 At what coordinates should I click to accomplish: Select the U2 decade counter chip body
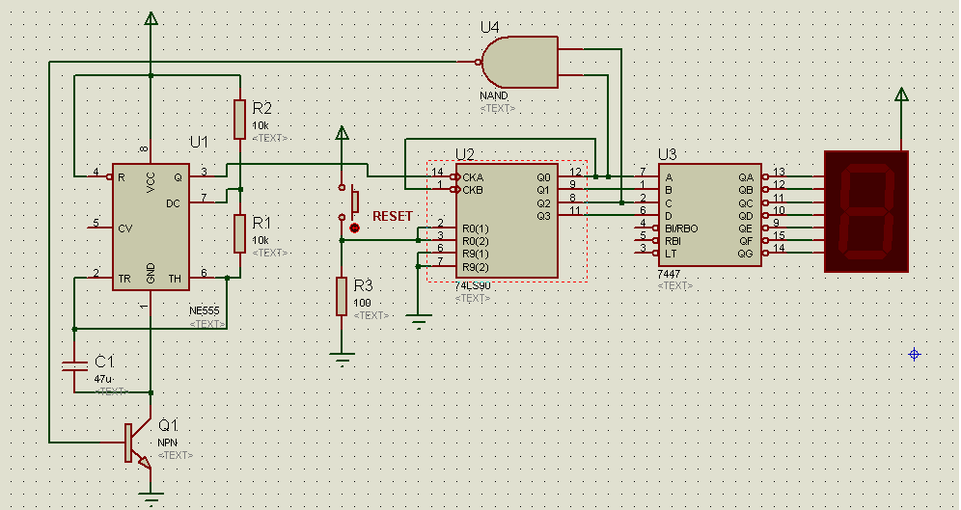(x=507, y=221)
